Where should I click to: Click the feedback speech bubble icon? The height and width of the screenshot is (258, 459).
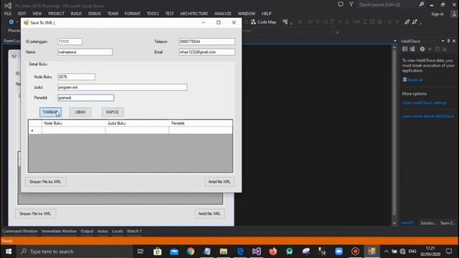pyautogui.click(x=341, y=4)
